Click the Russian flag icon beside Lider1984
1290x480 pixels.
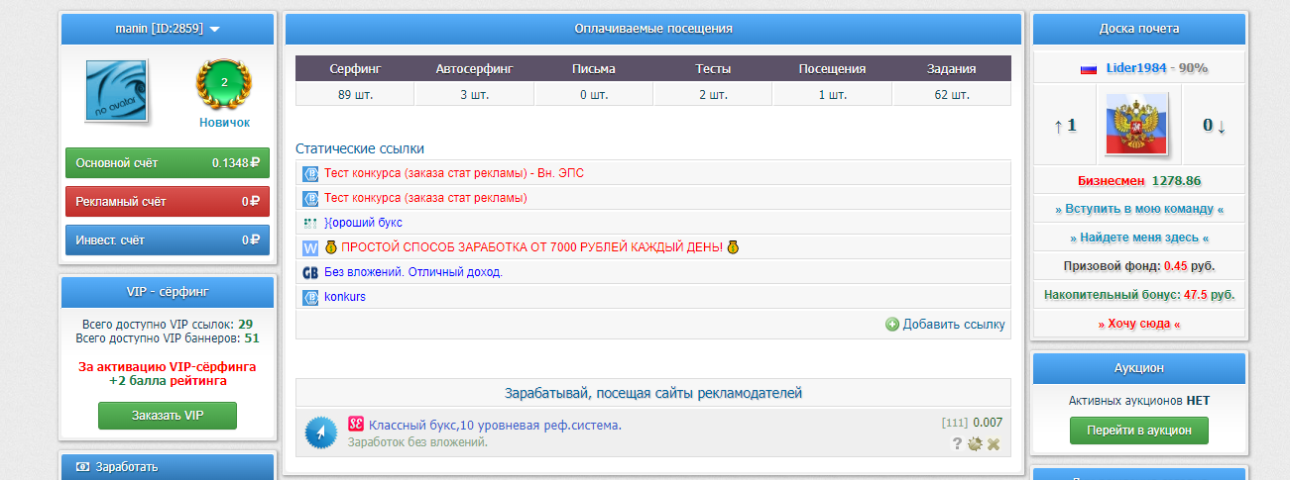1089,69
